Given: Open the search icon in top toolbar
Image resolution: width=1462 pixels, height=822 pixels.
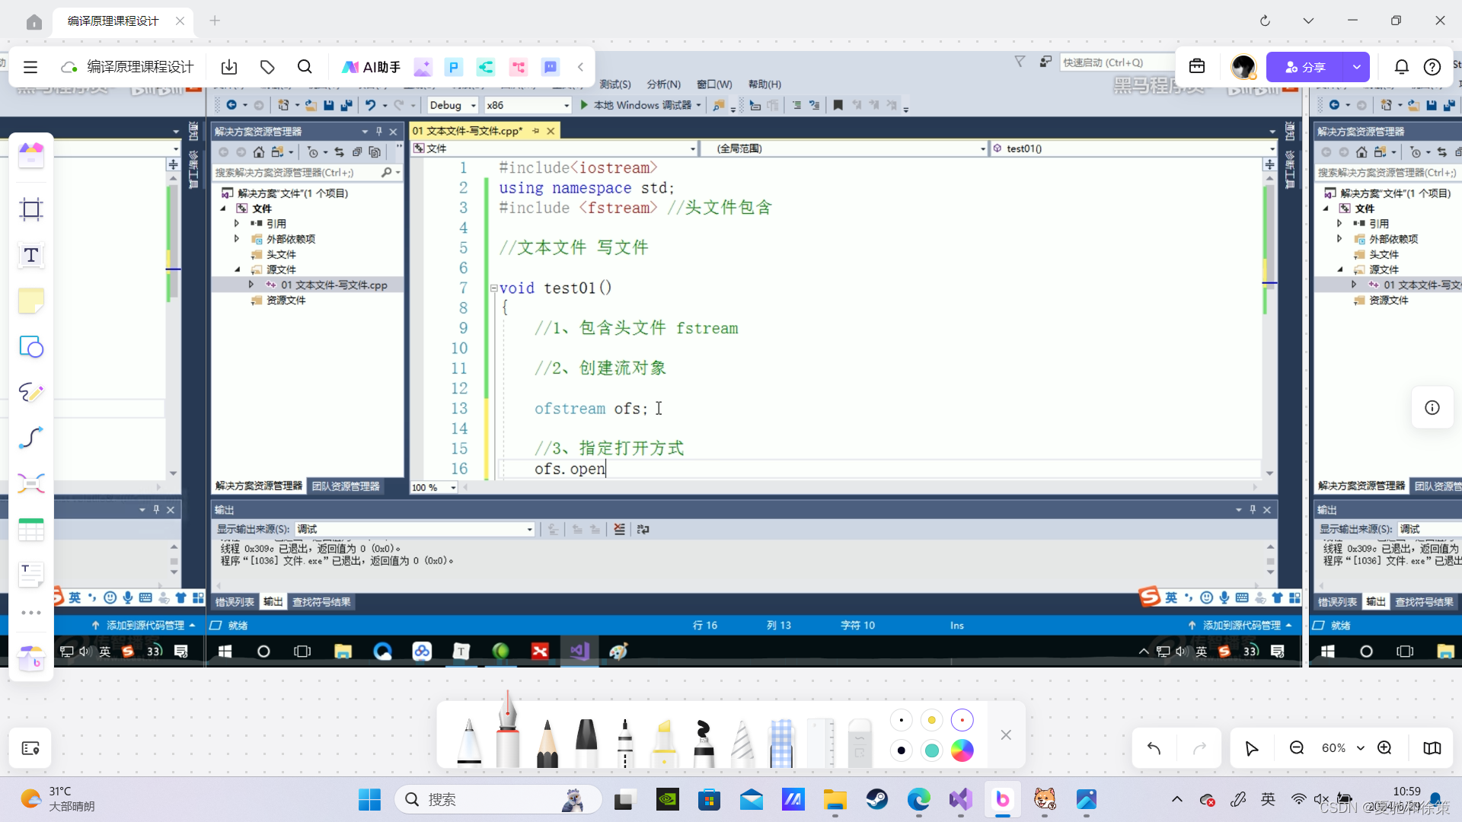Looking at the screenshot, I should coord(305,67).
